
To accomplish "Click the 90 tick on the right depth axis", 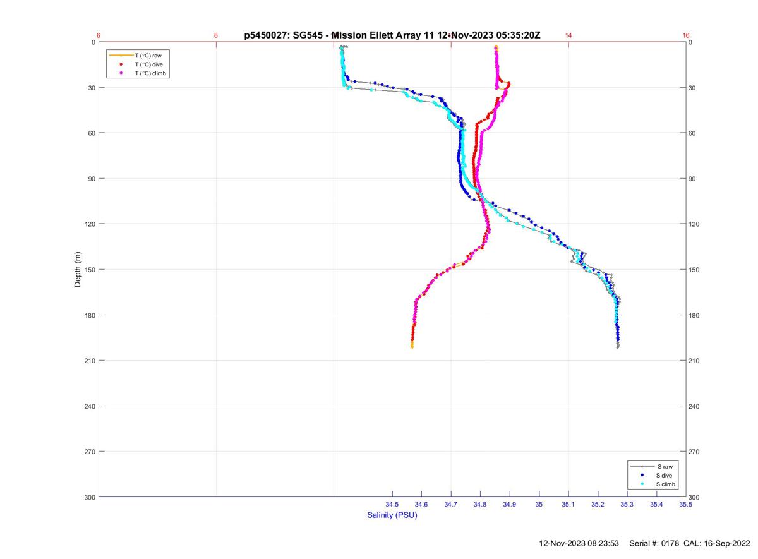I will [692, 179].
